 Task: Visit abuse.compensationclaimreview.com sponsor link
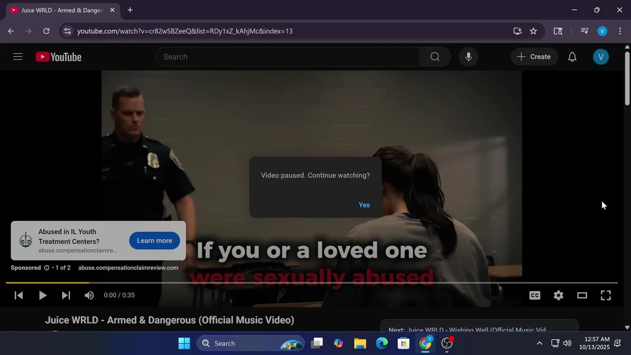click(x=128, y=268)
